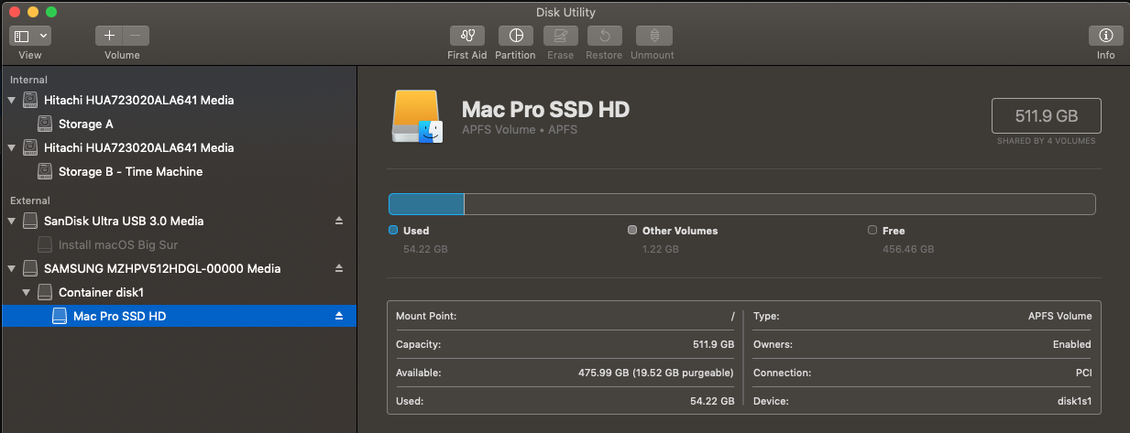Click the drive icon of Hitachi disk above Storage B
Screen dimensions: 1130x433
tap(30, 147)
